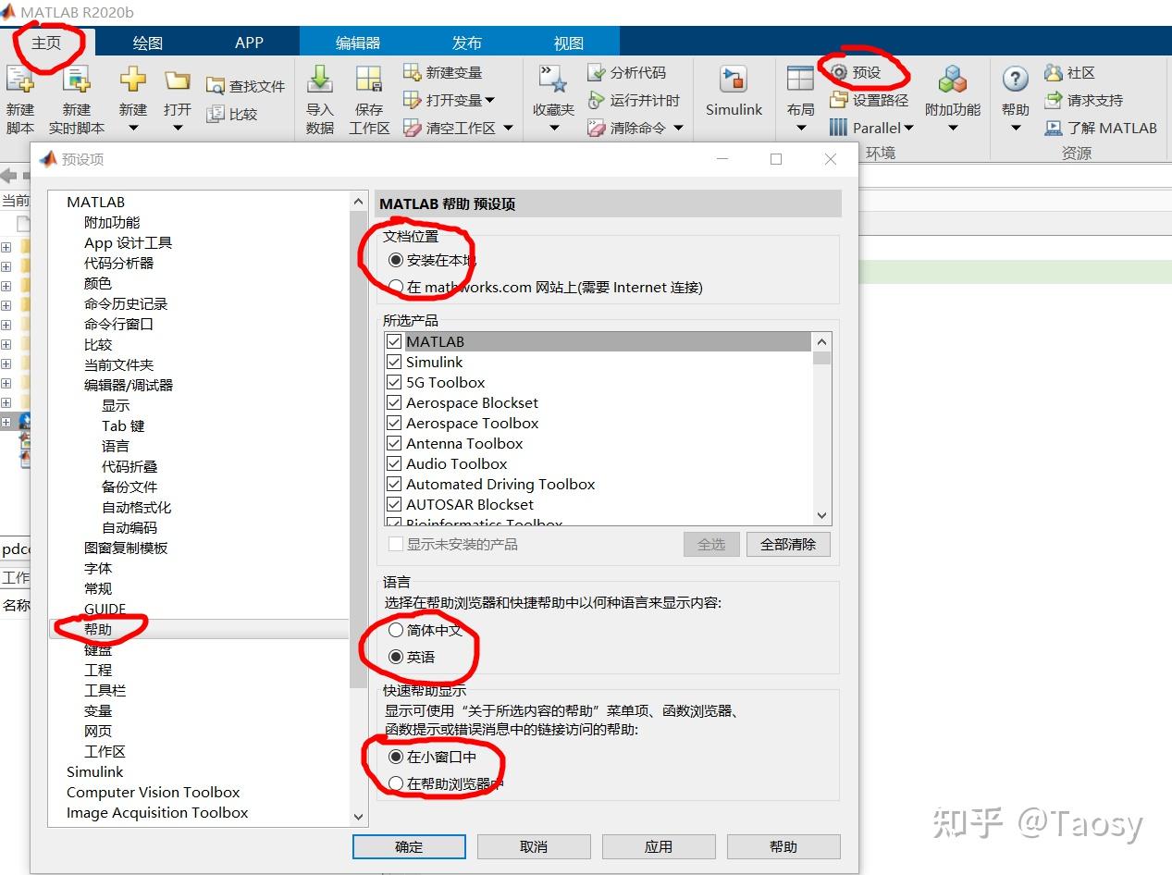Viewport: 1172px width, 875px height.
Task: Select 英语 language radio button
Action: pyautogui.click(x=396, y=657)
